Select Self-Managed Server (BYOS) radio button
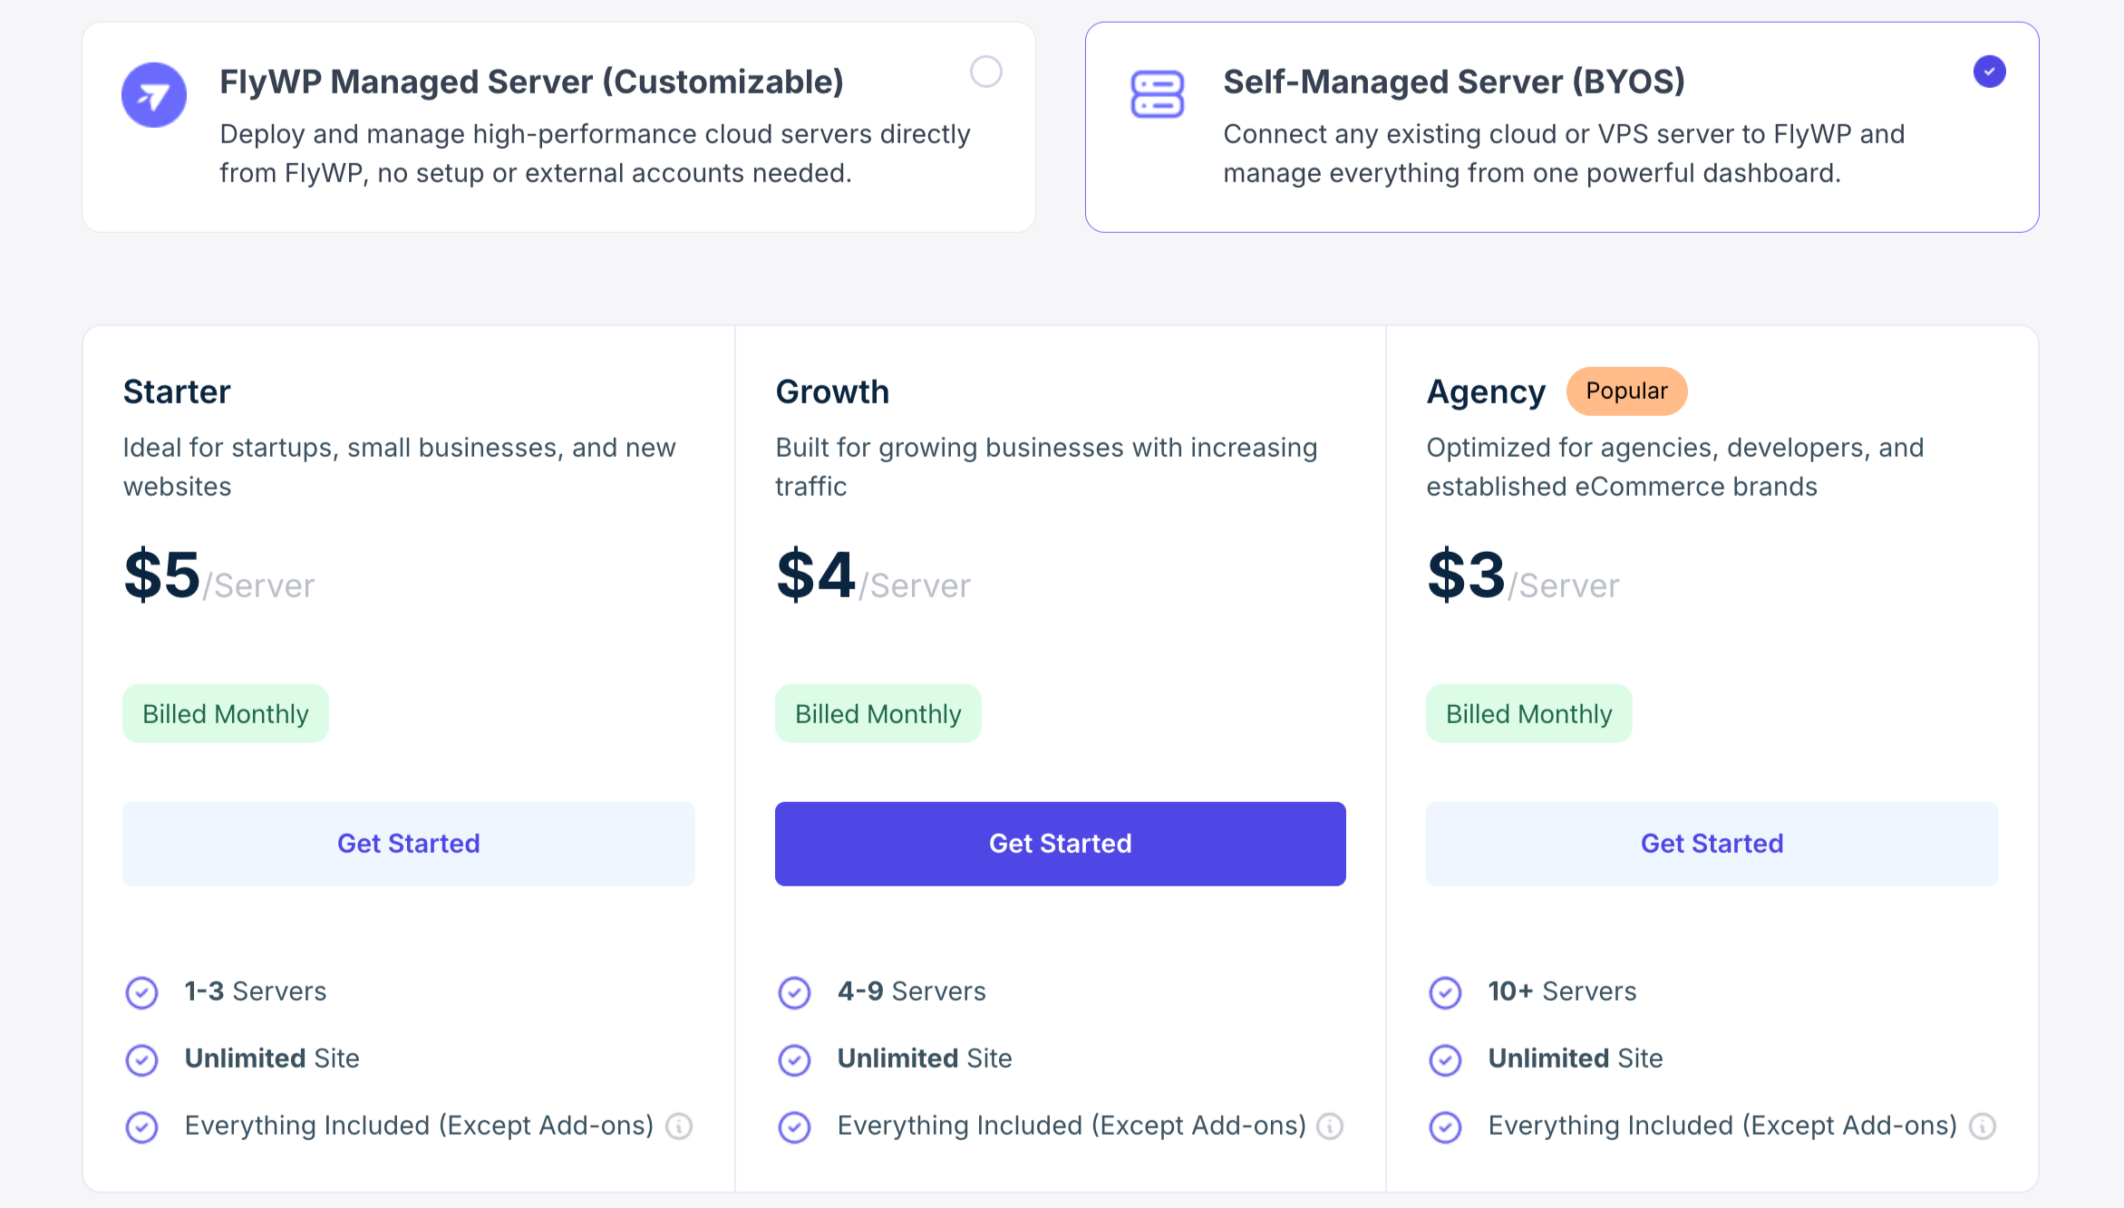 click(x=1989, y=72)
